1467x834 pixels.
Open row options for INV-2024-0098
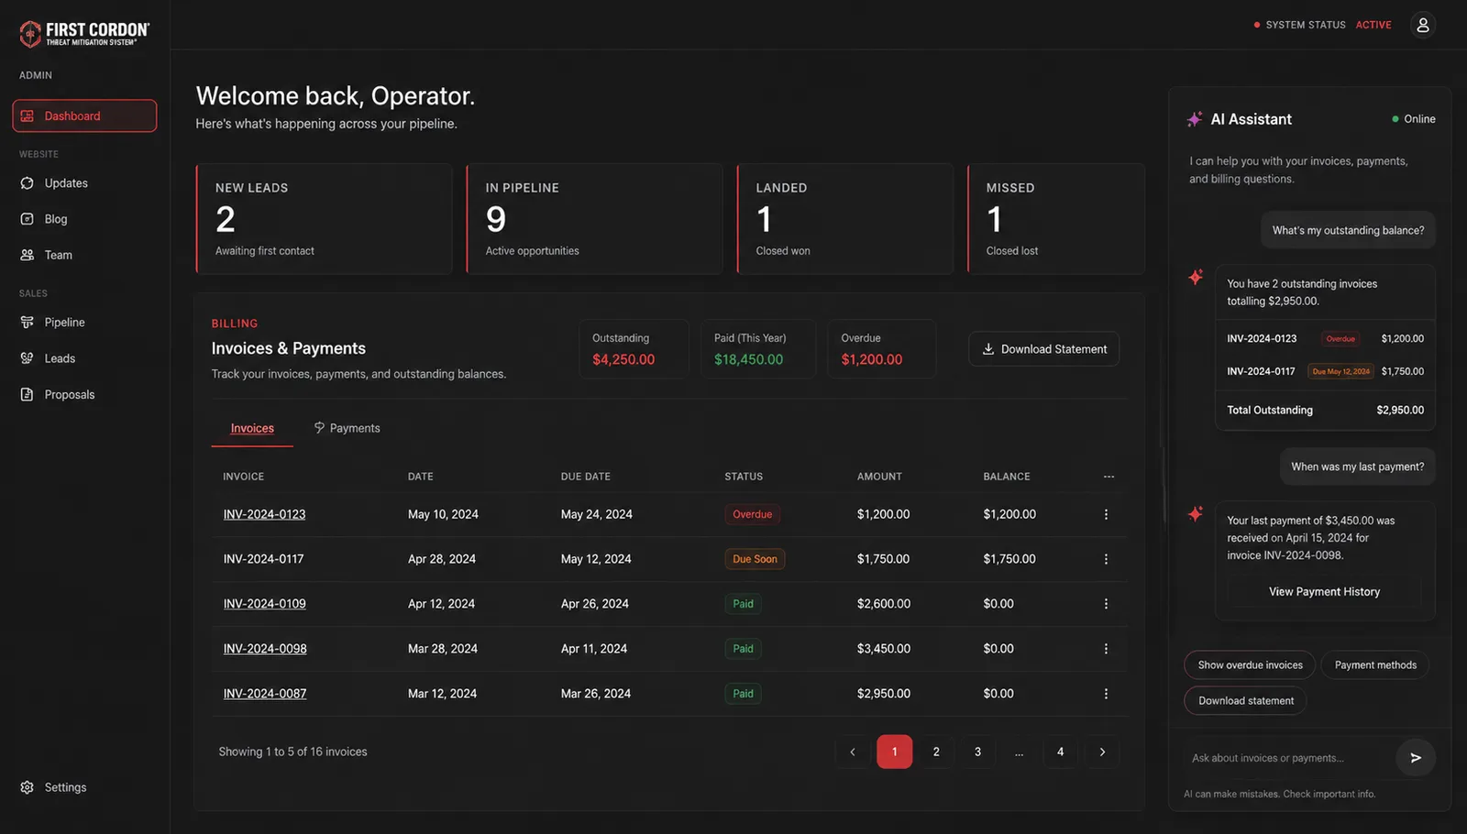coord(1106,649)
